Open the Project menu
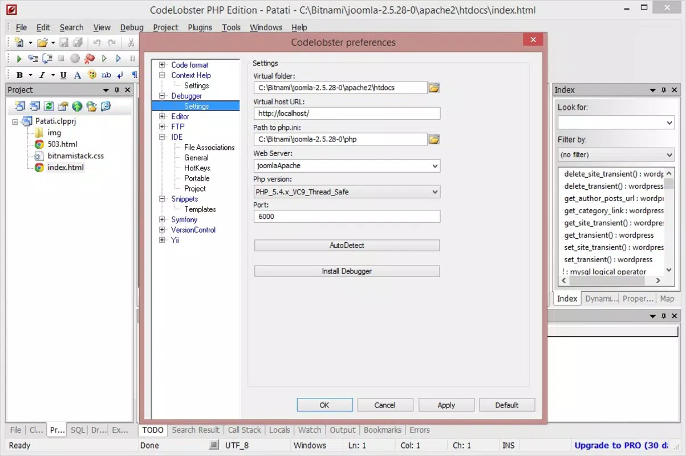 [x=165, y=27]
